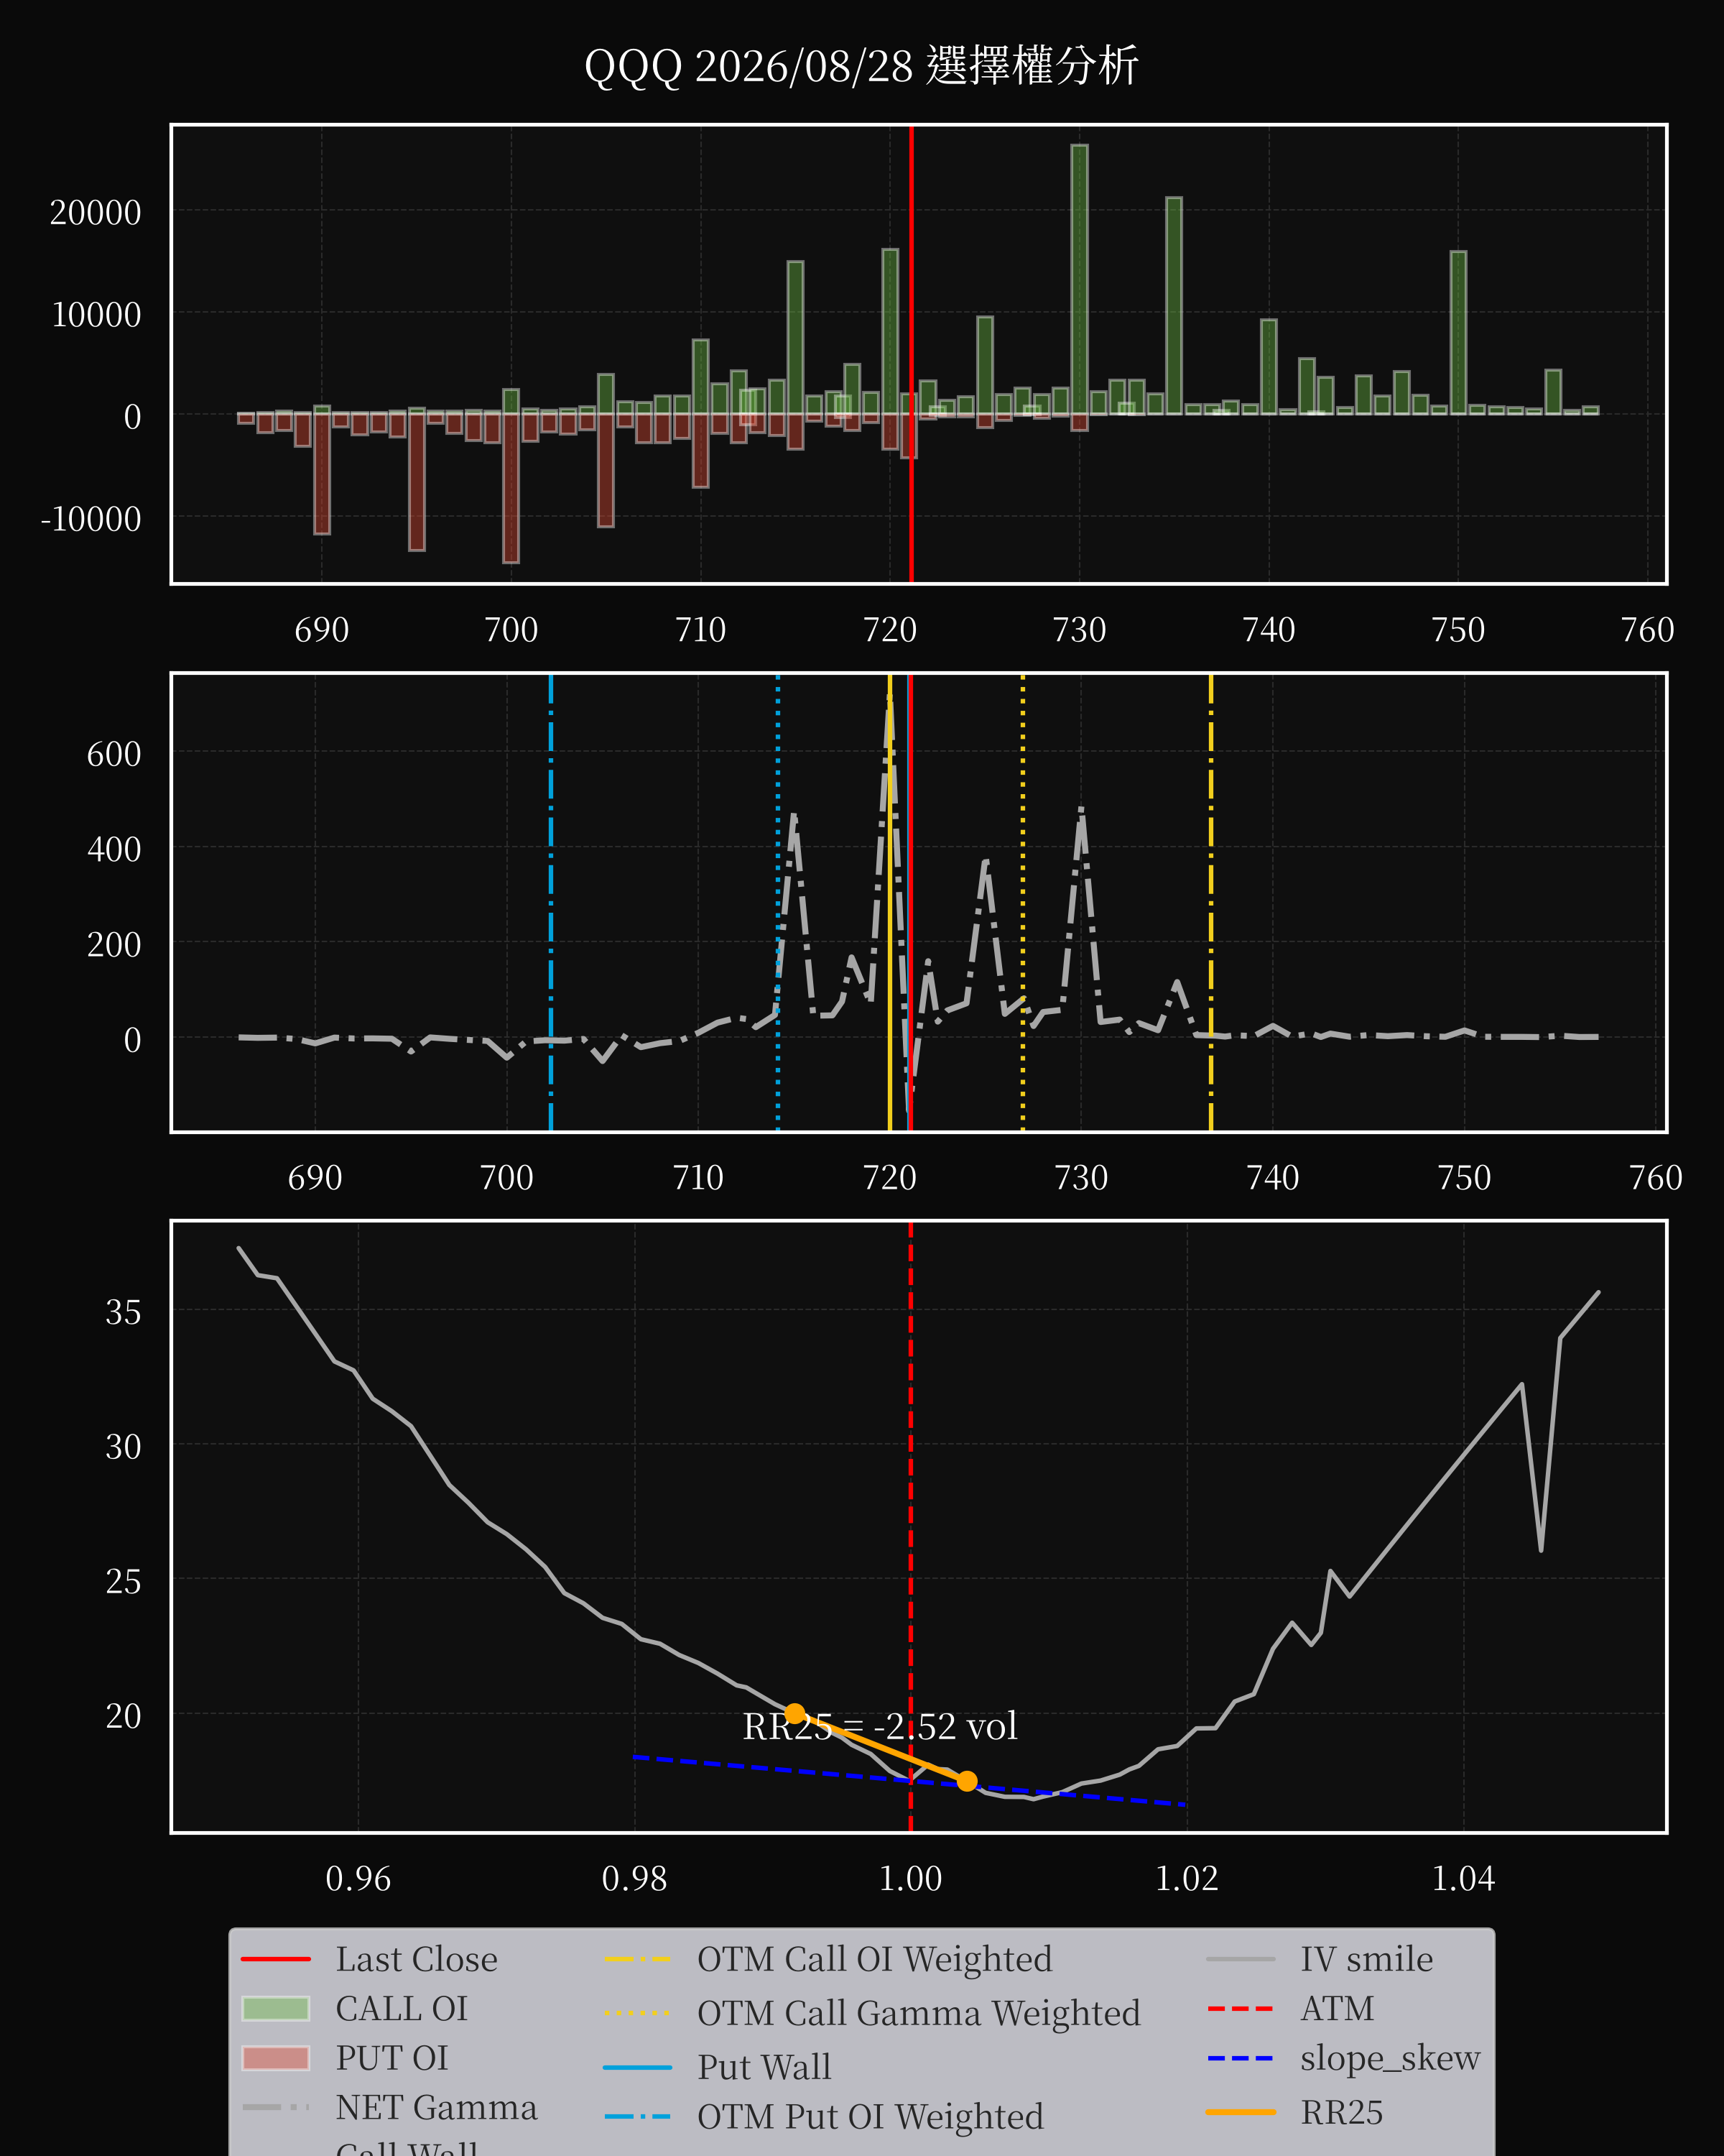Select the CALL OI legend label
Screen dimensions: 1724x2156
(x=402, y=2008)
